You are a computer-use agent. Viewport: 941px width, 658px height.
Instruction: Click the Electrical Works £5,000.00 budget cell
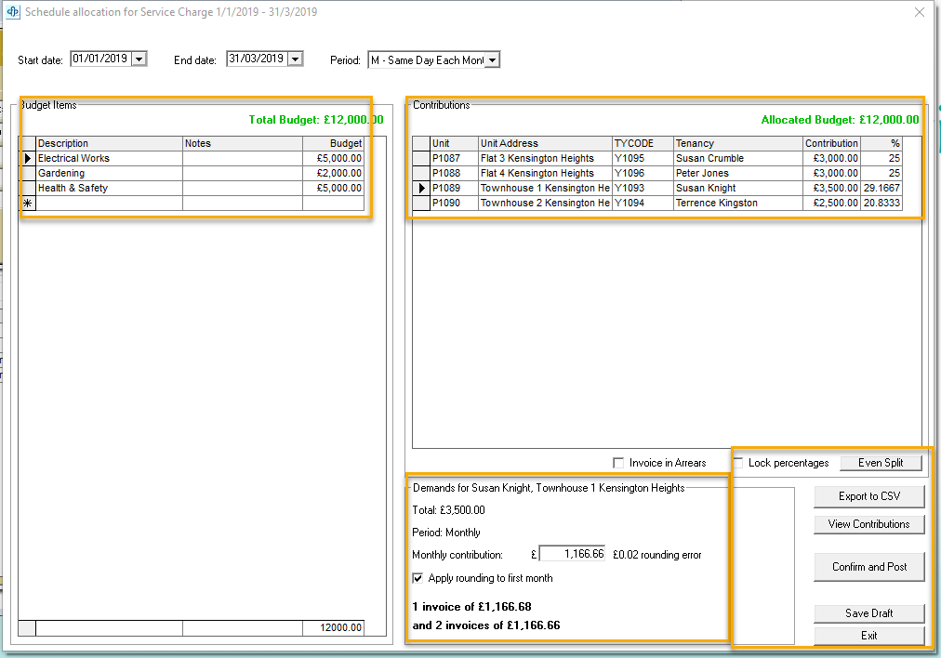point(333,158)
